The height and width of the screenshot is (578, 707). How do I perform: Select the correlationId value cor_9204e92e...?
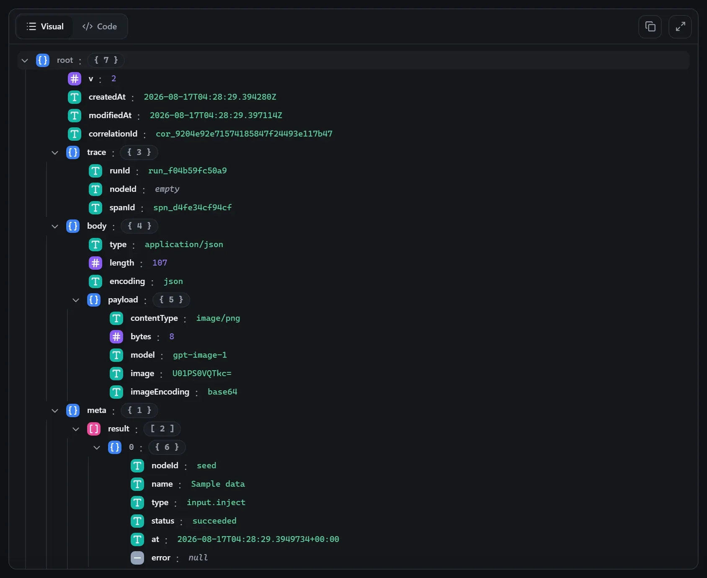(x=244, y=134)
